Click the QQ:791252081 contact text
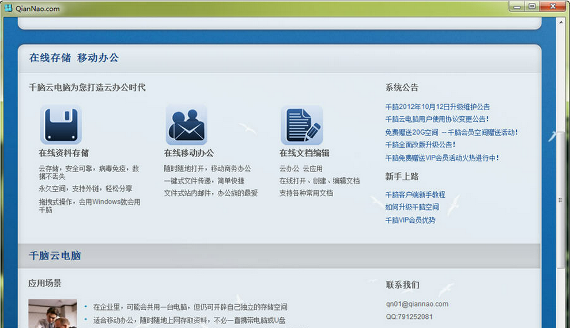This screenshot has height=328, width=570. click(x=409, y=316)
